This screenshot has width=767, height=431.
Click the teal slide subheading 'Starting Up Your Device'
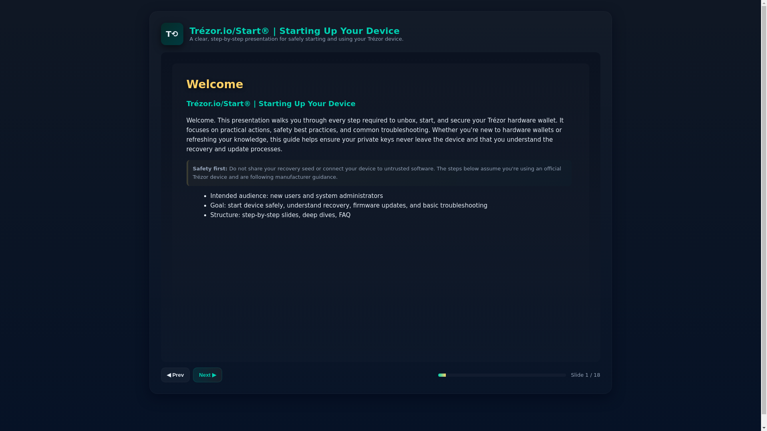tap(271, 104)
